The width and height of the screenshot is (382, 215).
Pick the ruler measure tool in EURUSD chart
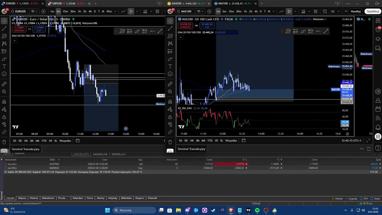(x=4, y=84)
